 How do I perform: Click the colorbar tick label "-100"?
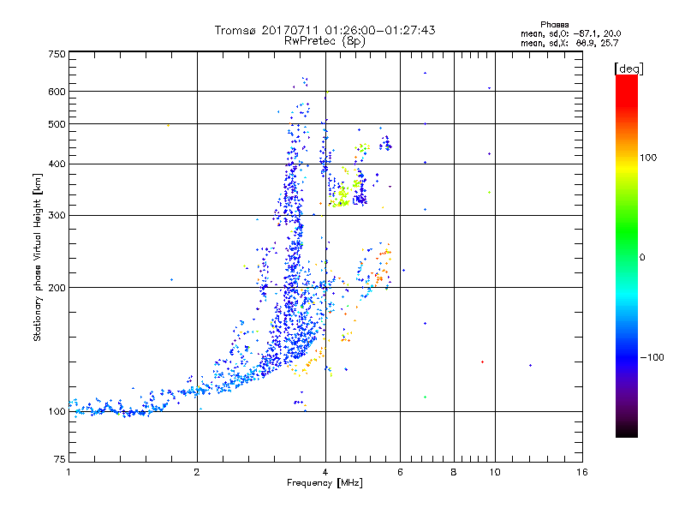652,357
